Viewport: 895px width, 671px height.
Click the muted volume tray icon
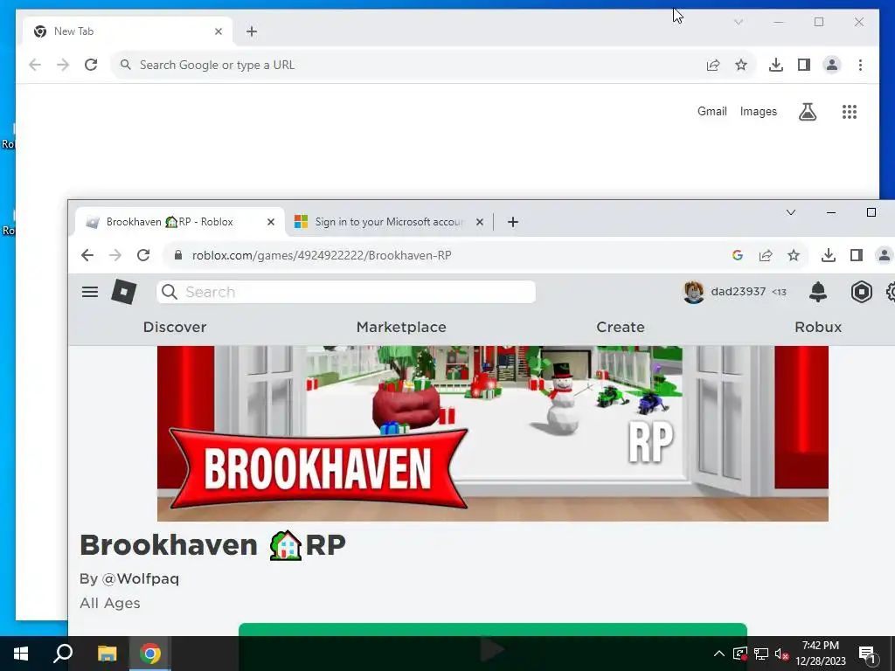point(782,654)
